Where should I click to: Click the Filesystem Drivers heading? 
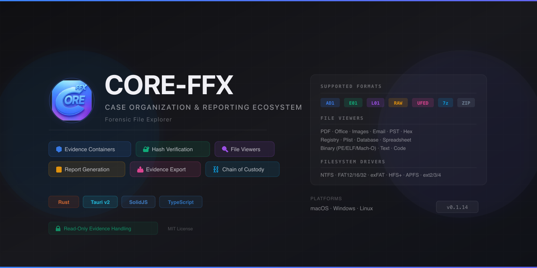point(353,162)
